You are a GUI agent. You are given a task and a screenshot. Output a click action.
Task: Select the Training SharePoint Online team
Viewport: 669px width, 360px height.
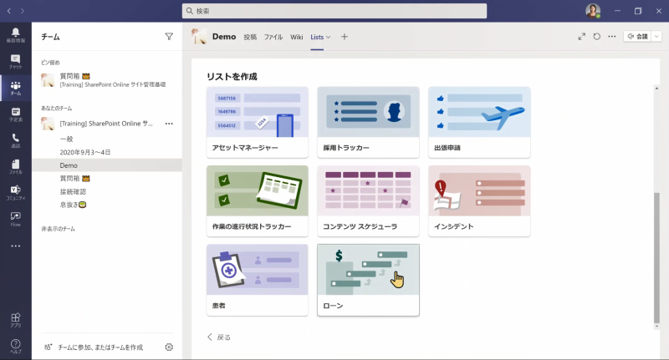click(106, 124)
